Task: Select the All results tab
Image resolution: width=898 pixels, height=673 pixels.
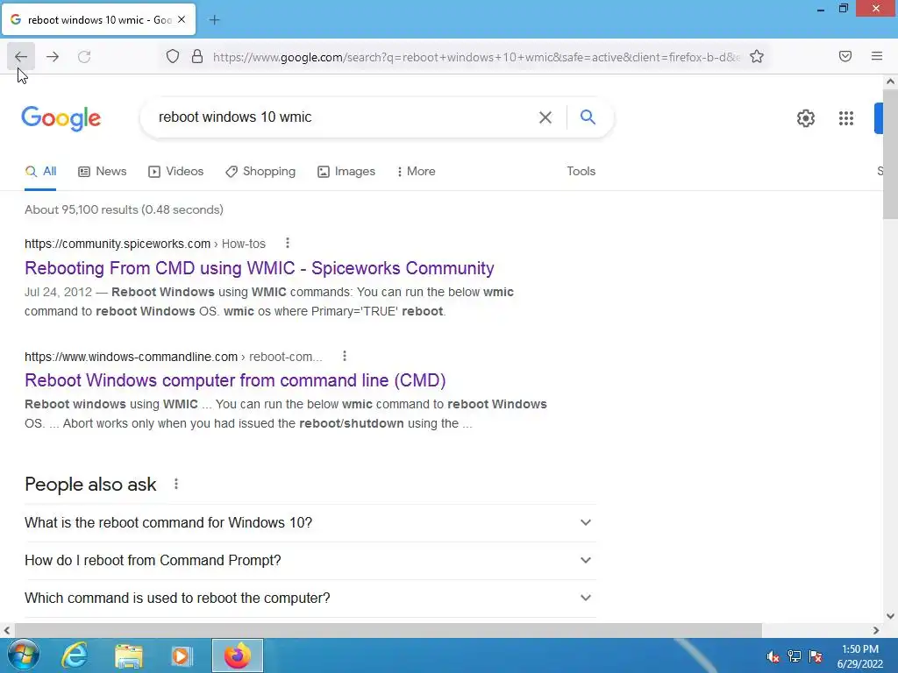Action: tap(40, 171)
